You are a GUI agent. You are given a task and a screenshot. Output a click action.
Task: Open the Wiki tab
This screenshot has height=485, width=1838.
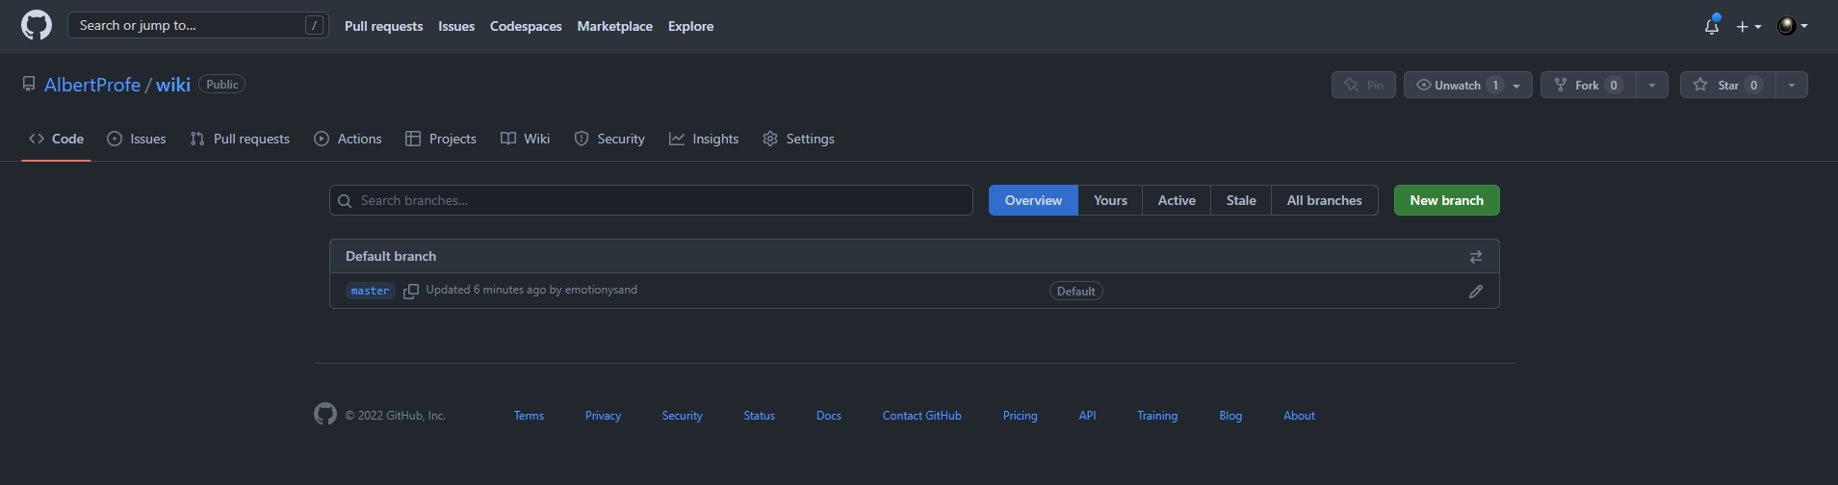coord(526,139)
